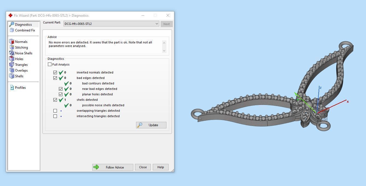
Task: Click the Profiles document icon
Action: click(x=12, y=87)
